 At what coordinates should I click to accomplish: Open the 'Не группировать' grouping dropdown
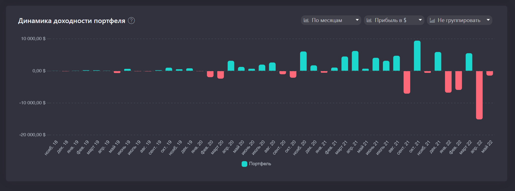459,20
